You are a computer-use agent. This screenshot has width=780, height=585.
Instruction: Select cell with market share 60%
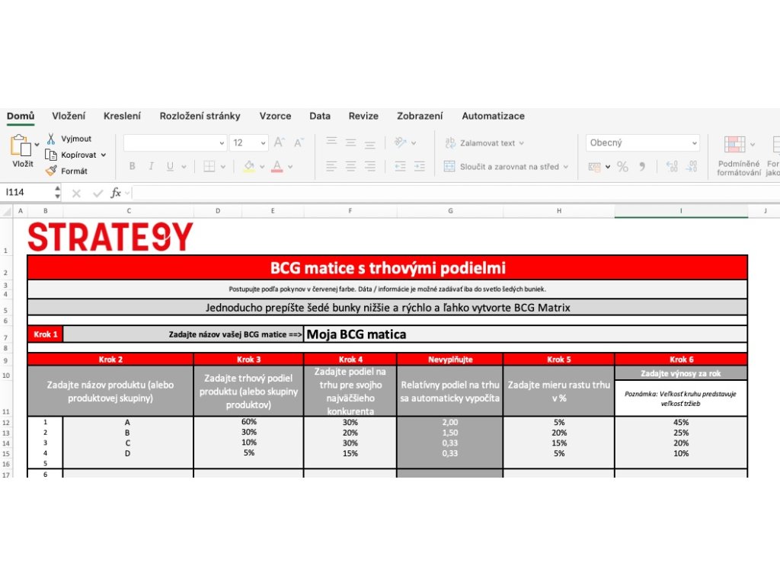(x=249, y=422)
